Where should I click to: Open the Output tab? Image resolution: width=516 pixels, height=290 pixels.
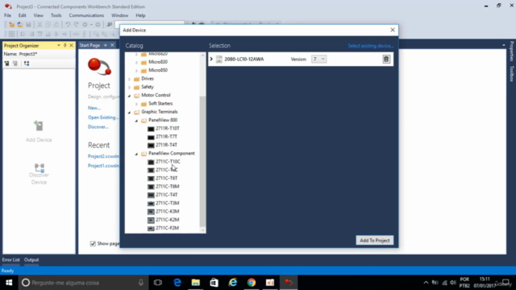(31, 259)
